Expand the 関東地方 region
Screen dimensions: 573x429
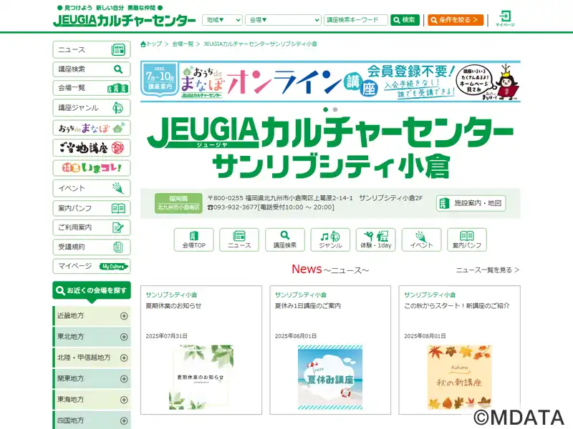click(92, 379)
